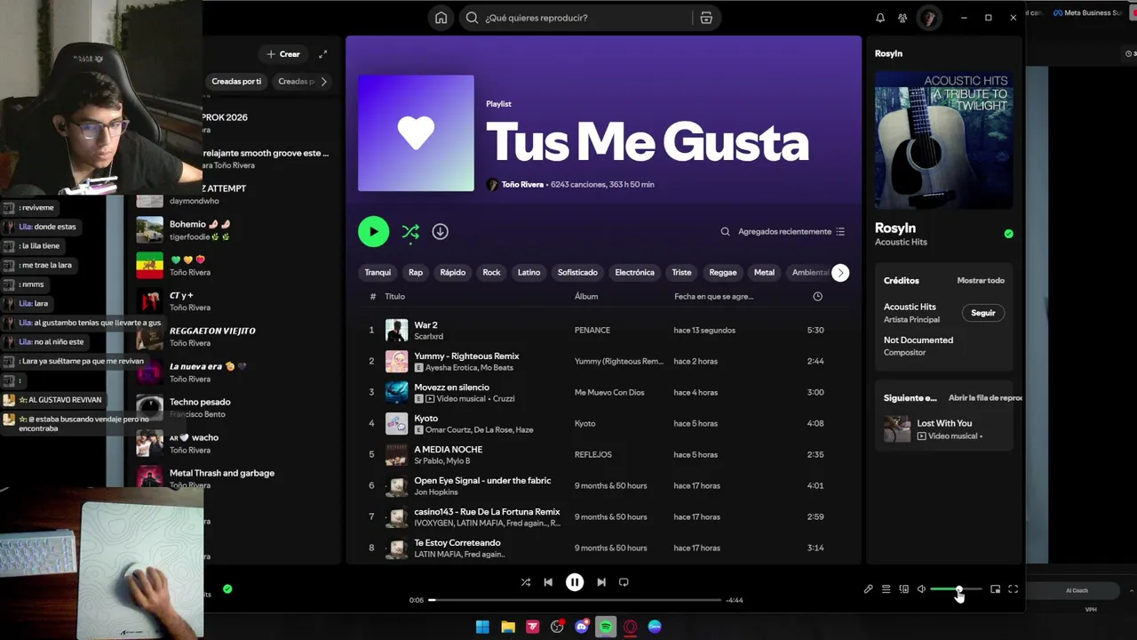Toggle shuffle in the player bar
1137x640 pixels.
(x=526, y=582)
